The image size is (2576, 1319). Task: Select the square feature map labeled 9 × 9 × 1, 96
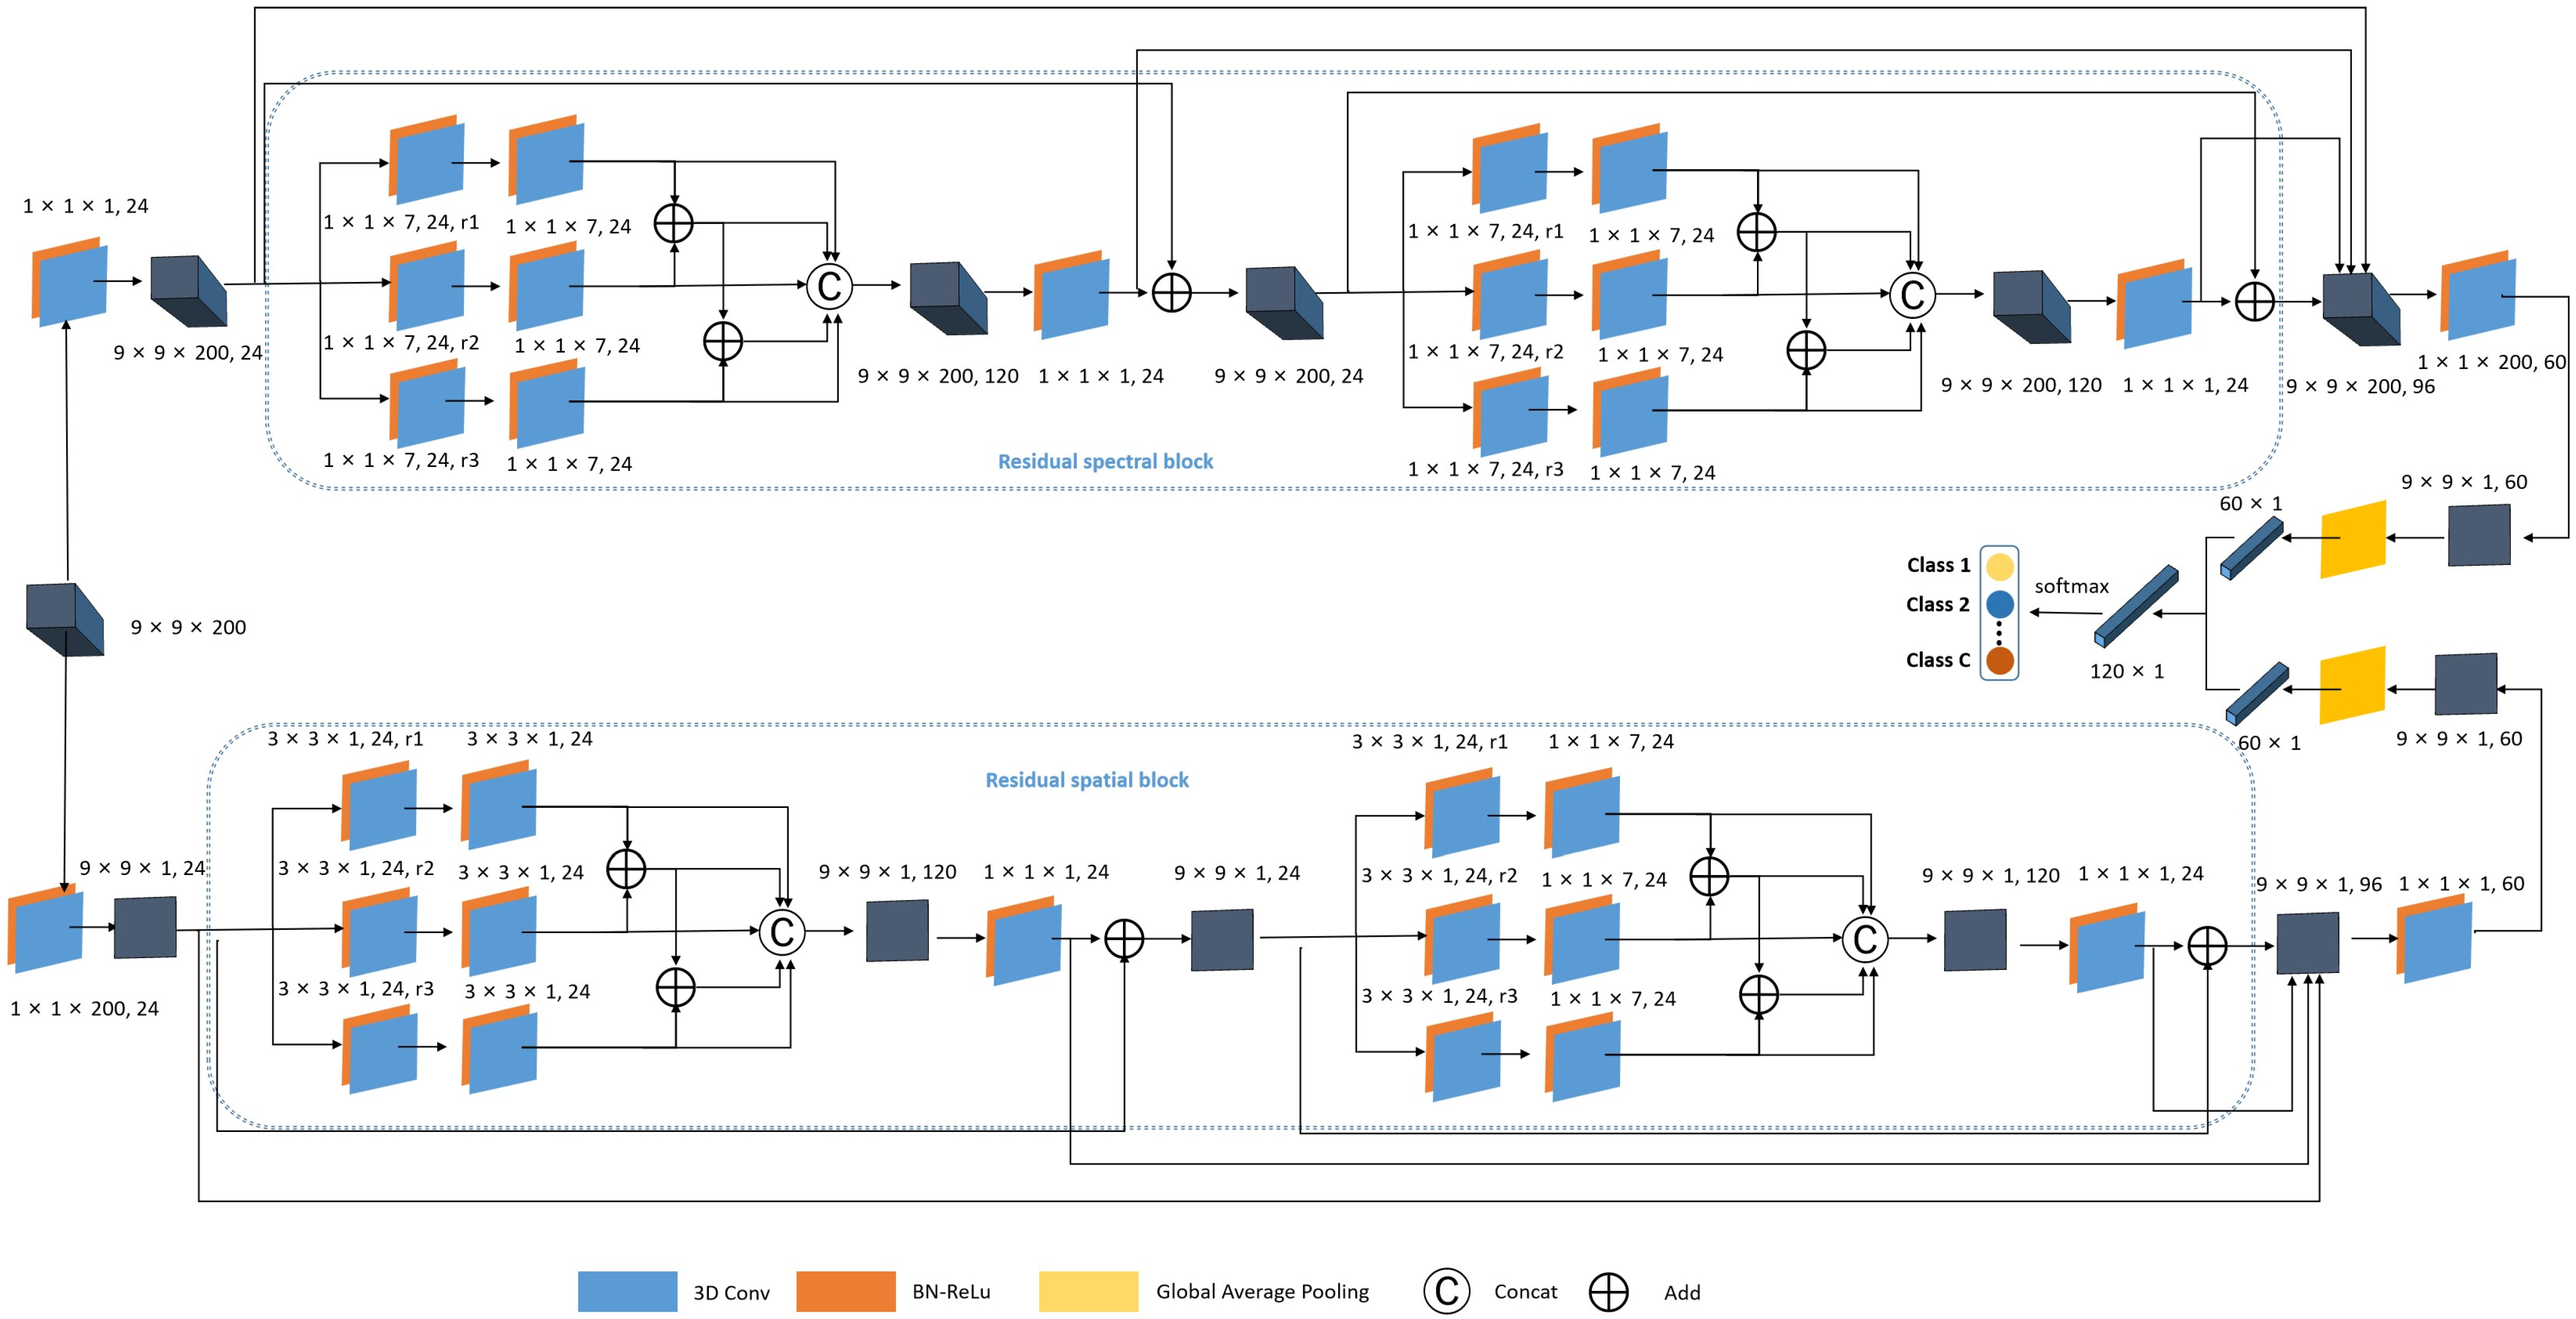(2308, 943)
